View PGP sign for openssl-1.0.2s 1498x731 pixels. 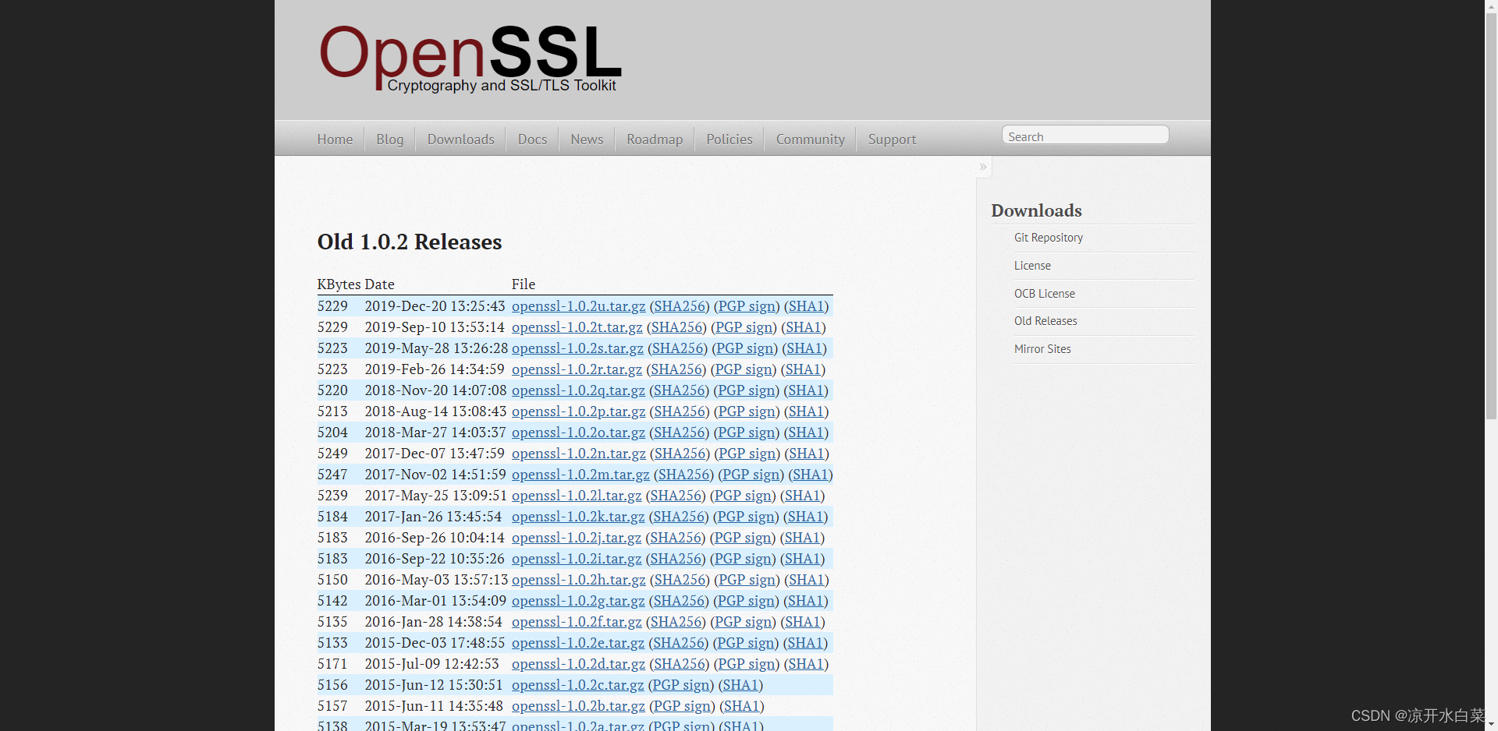pyautogui.click(x=745, y=348)
